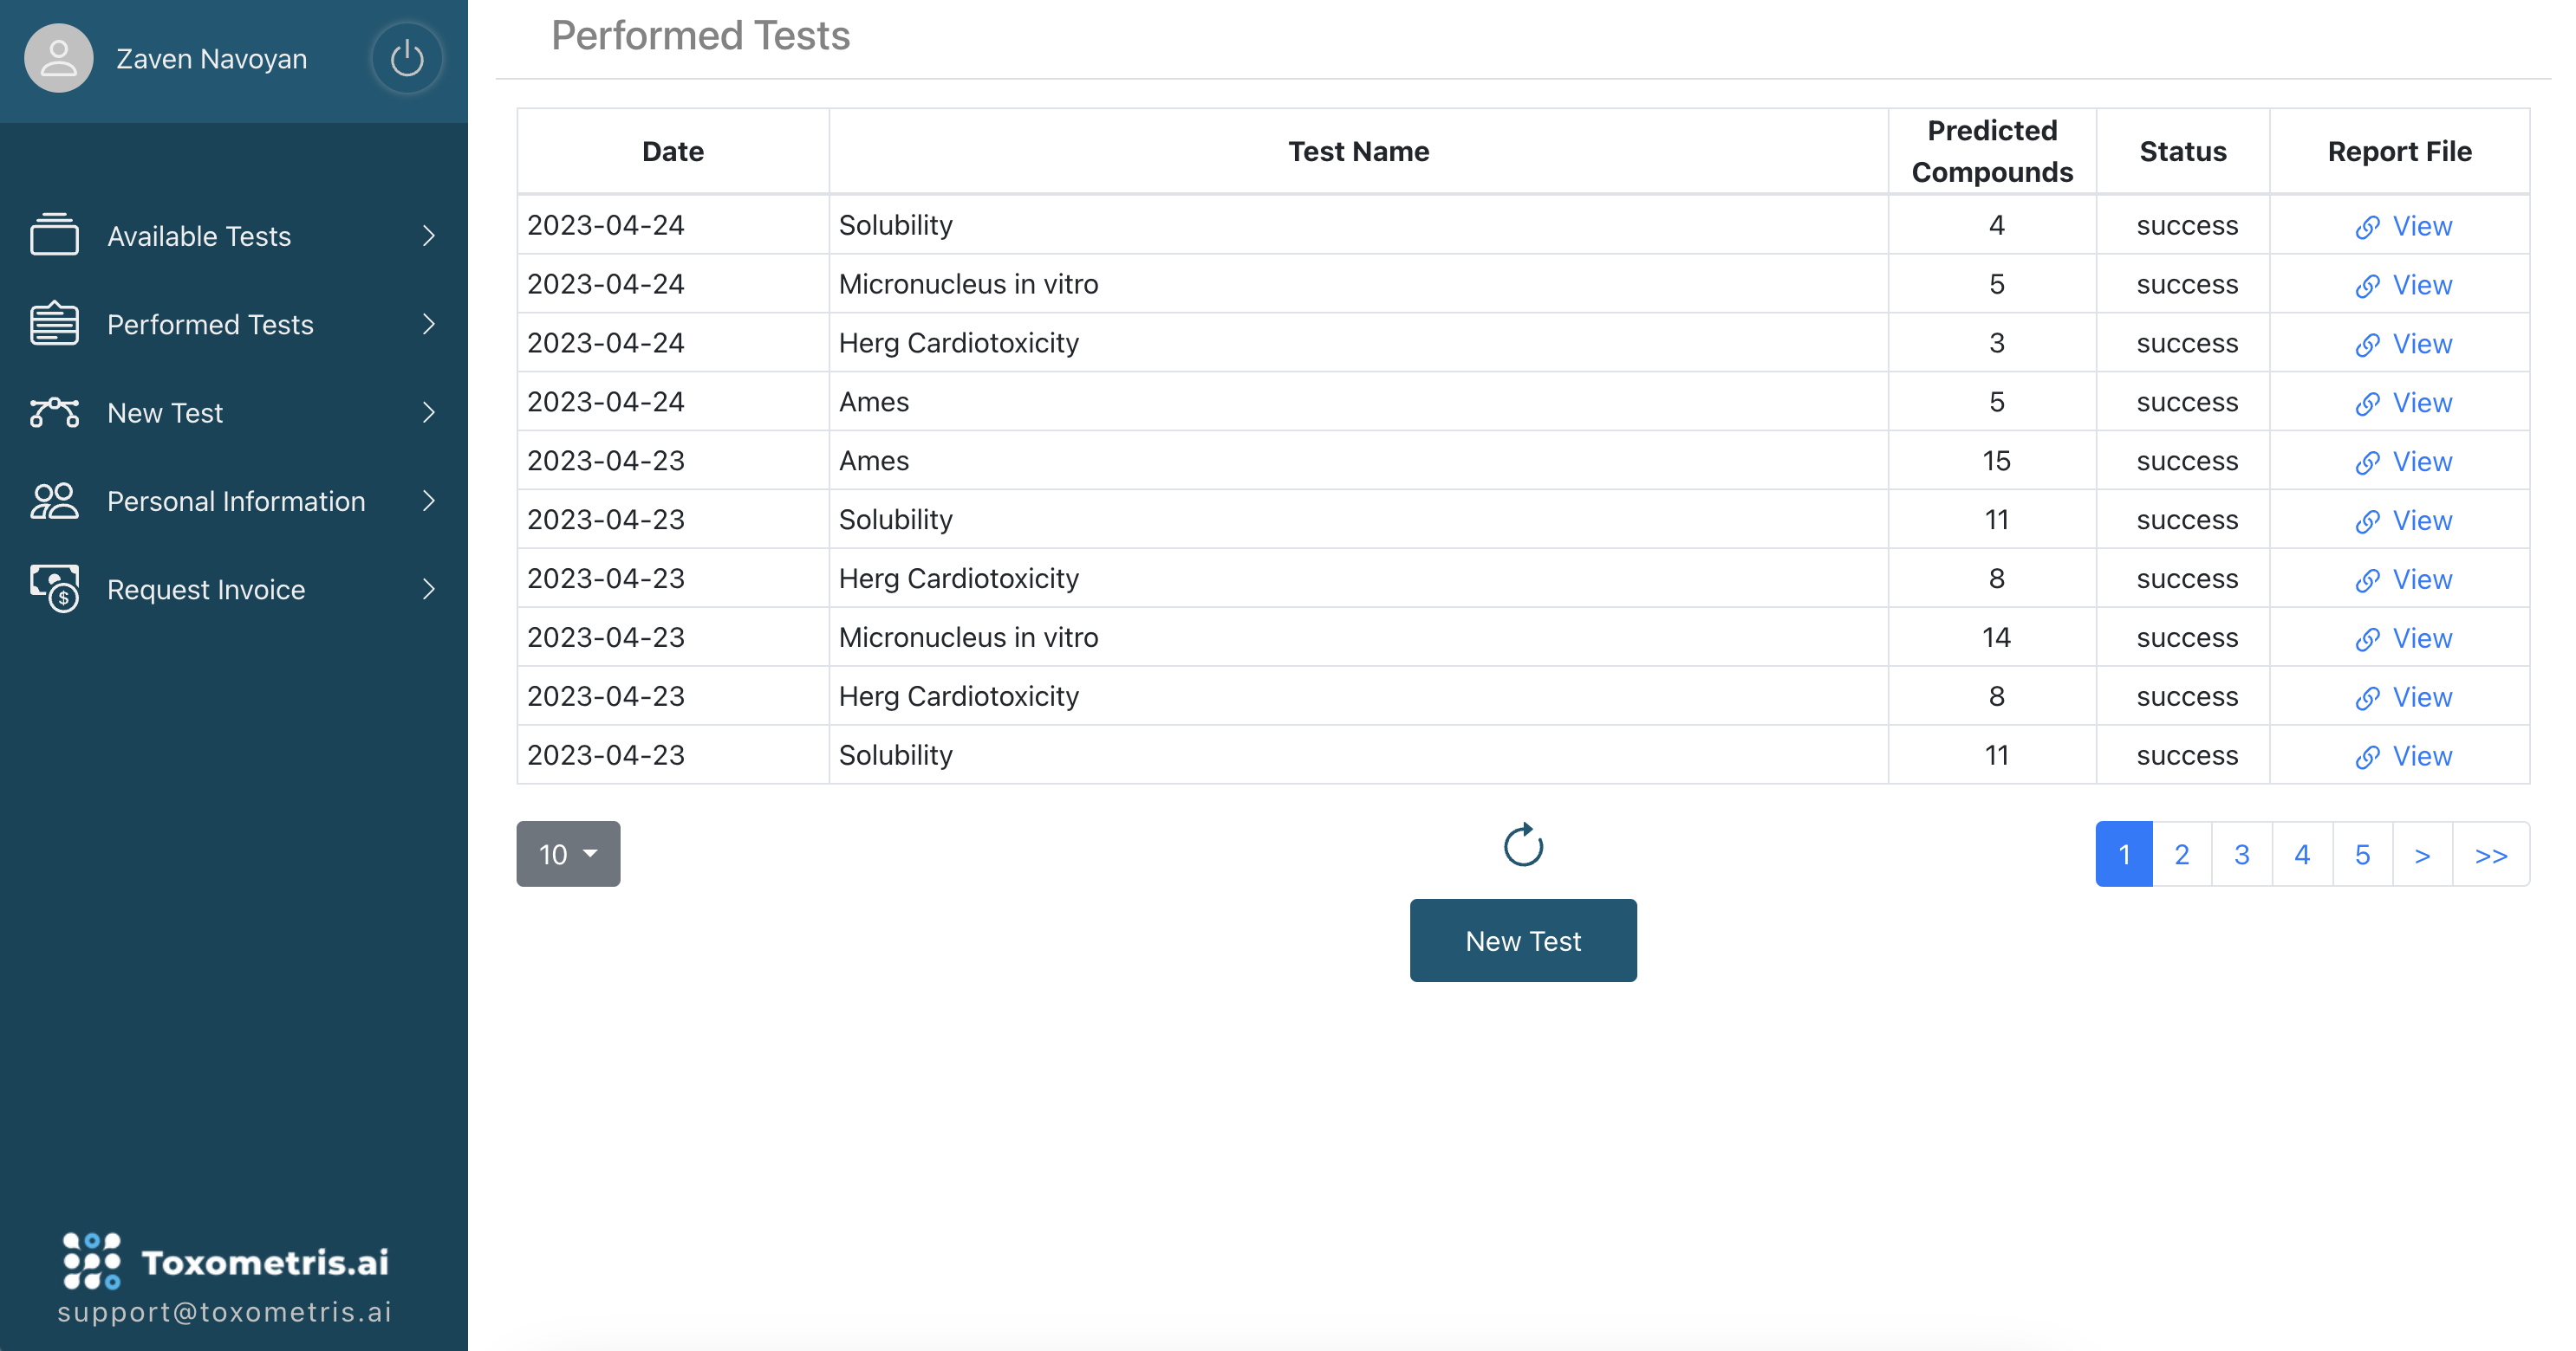Go to page 4
The height and width of the screenshot is (1351, 2576).
2302,855
